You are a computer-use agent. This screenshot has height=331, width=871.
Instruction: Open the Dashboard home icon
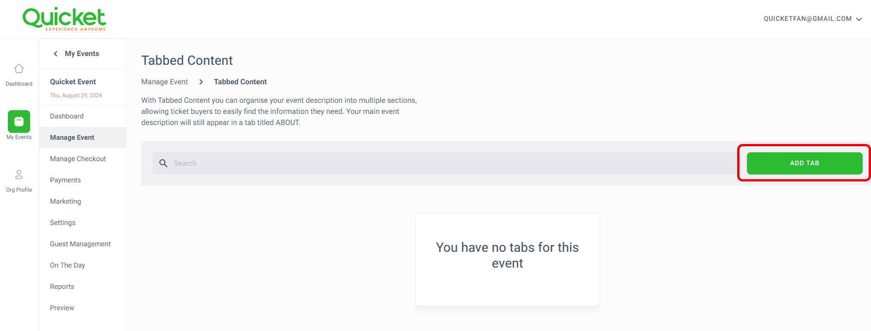[19, 69]
